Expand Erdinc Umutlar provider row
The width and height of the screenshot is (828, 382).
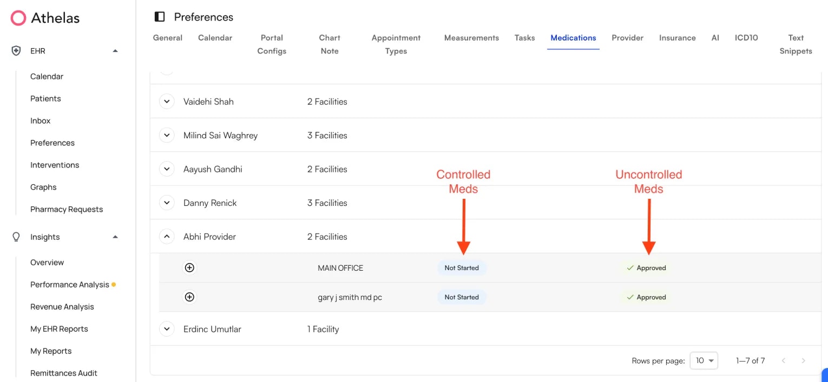point(167,329)
